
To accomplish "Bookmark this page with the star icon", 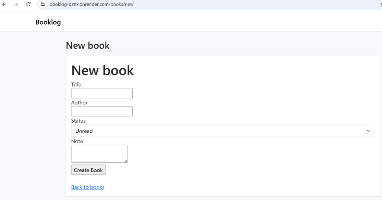I will [381, 4].
